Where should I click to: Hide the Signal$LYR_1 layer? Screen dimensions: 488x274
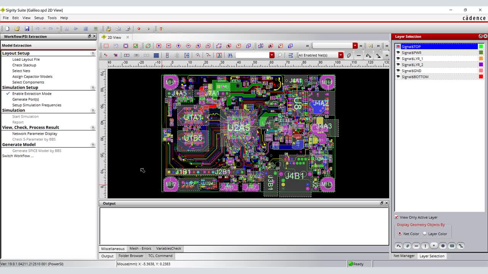(x=398, y=59)
